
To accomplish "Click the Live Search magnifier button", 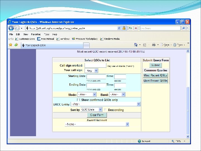I will click(x=184, y=28).
